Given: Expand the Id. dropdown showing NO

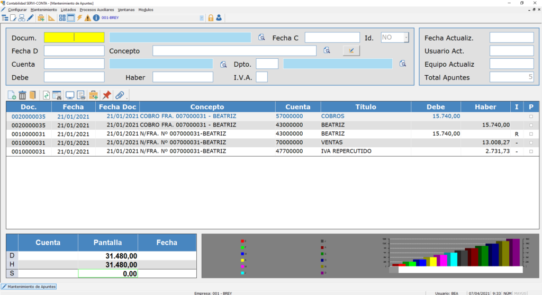Looking at the screenshot, I should [406, 38].
